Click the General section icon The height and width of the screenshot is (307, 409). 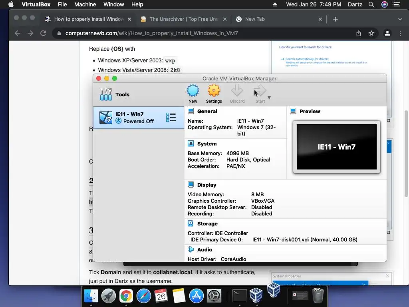coord(191,111)
